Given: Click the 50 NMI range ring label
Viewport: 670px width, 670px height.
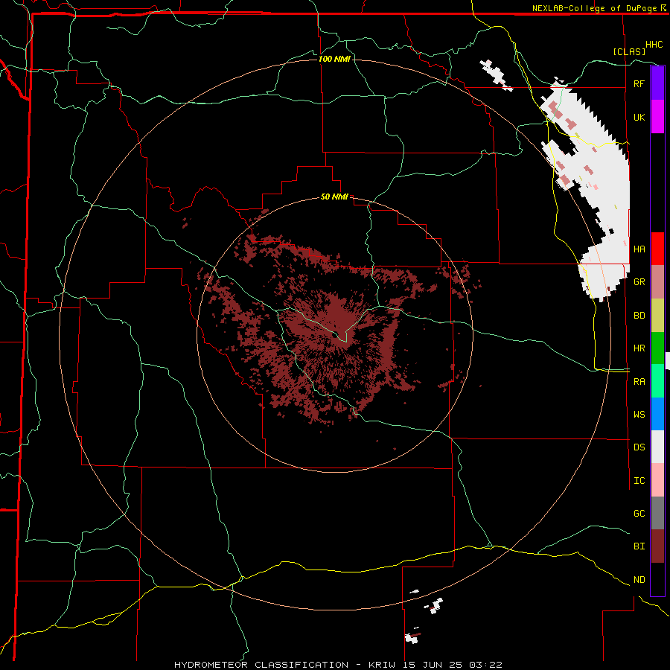Looking at the screenshot, I should point(334,197).
